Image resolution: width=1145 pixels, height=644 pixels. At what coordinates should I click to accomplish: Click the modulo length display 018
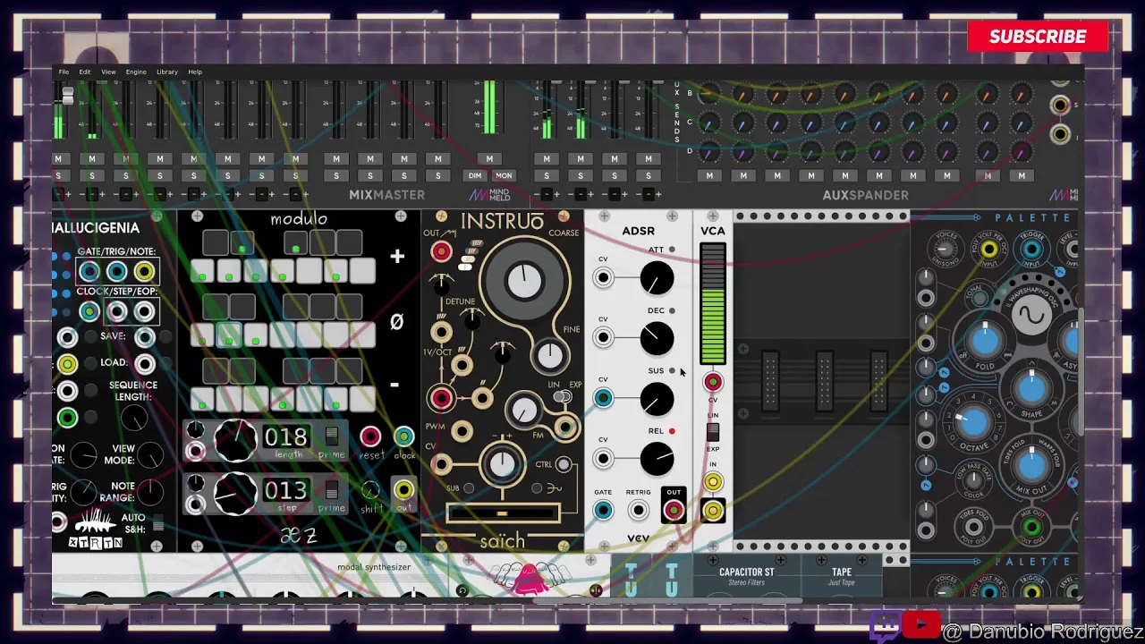tap(285, 437)
